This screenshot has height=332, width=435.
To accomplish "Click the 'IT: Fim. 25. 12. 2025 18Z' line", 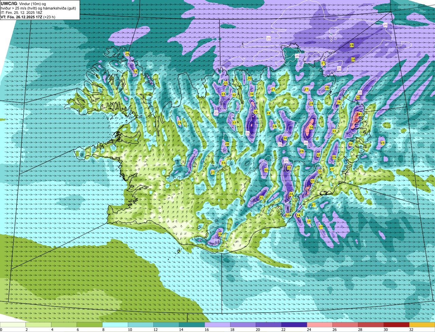I will click(x=22, y=13).
